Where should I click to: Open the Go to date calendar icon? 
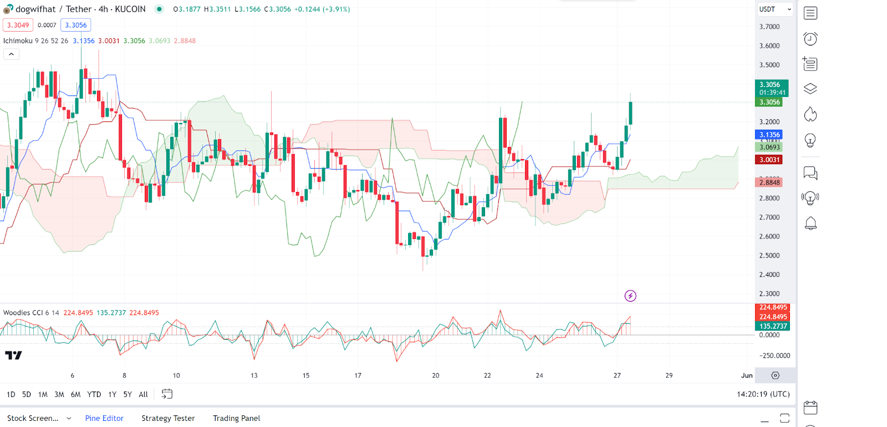click(167, 394)
